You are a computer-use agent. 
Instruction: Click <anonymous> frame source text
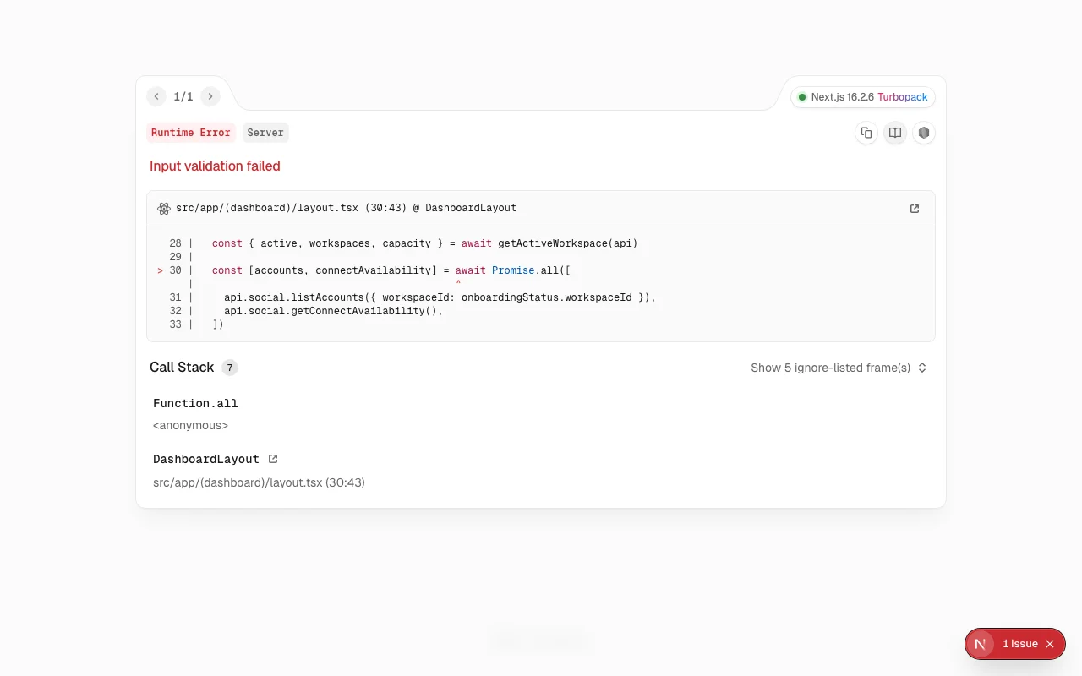click(190, 425)
